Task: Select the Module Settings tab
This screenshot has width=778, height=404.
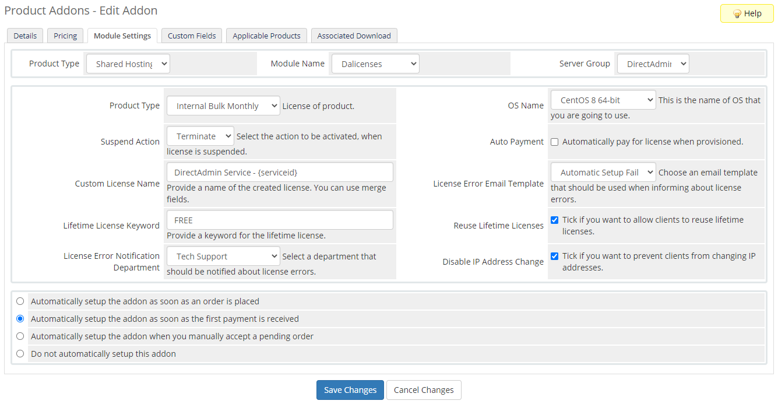Action: (x=122, y=36)
